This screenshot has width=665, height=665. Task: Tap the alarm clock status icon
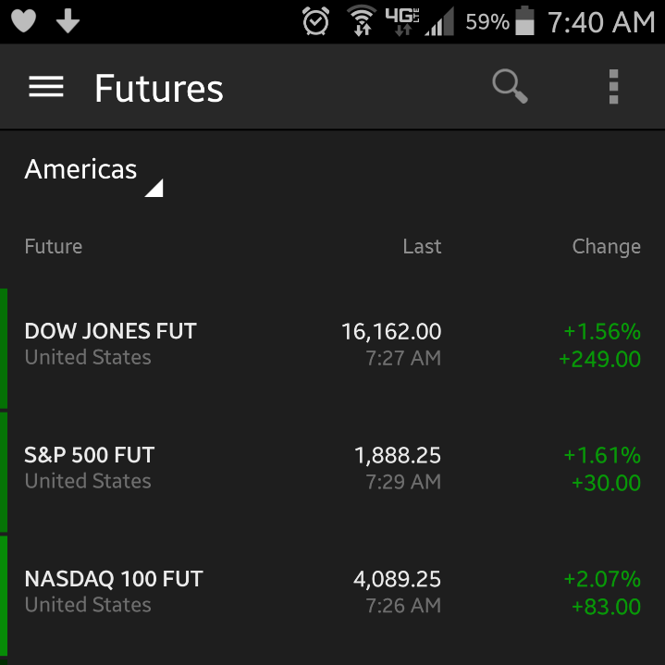(315, 20)
